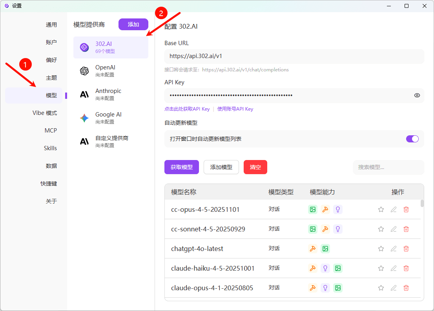Screen dimensions: 434x311
Task: Edit cc-sonnet-4-5-20250929 with the pencil icon
Action: [x=394, y=229]
